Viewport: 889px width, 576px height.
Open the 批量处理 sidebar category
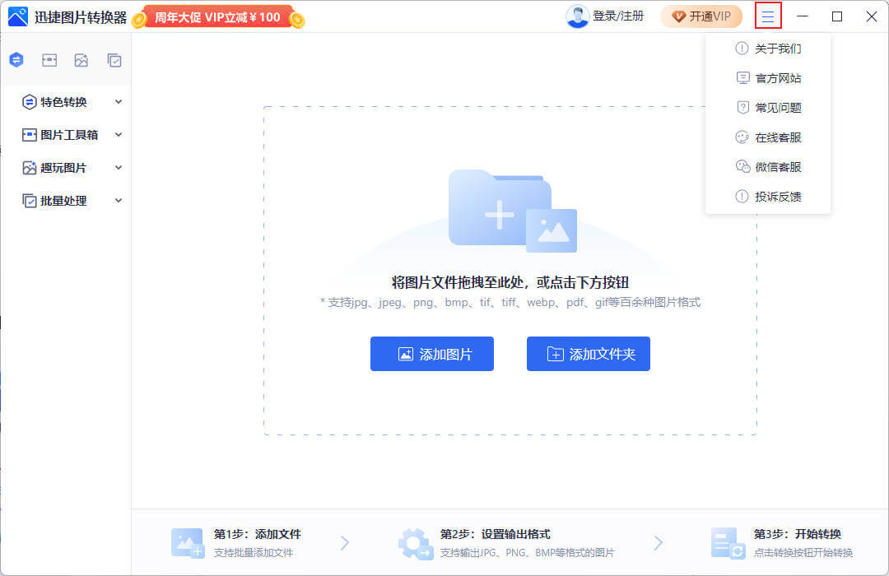point(63,201)
